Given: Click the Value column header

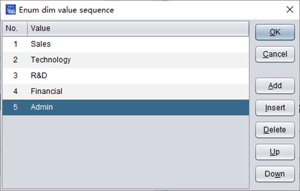Looking at the screenshot, I should [138, 29].
